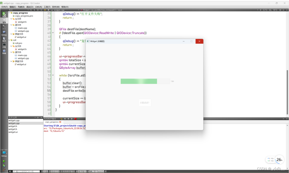Viewport: 289px width, 173px height.
Task: Re-run application from output toolbar
Action: pyautogui.click(x=72, y=119)
